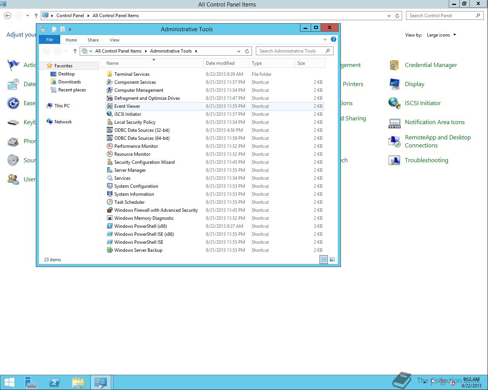Viewport: 488px width, 390px height.
Task: Click the iSCSI Initiator icon in Administrative Tools
Action: (110, 114)
